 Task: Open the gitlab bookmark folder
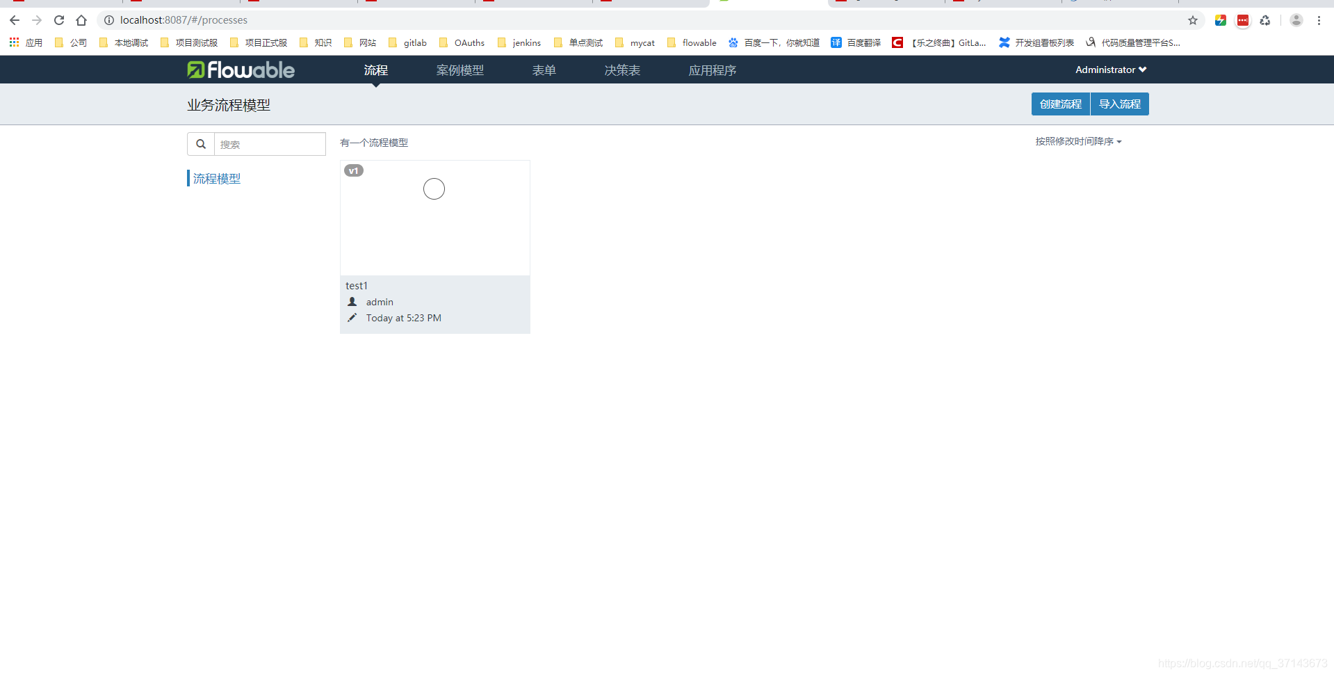point(407,42)
